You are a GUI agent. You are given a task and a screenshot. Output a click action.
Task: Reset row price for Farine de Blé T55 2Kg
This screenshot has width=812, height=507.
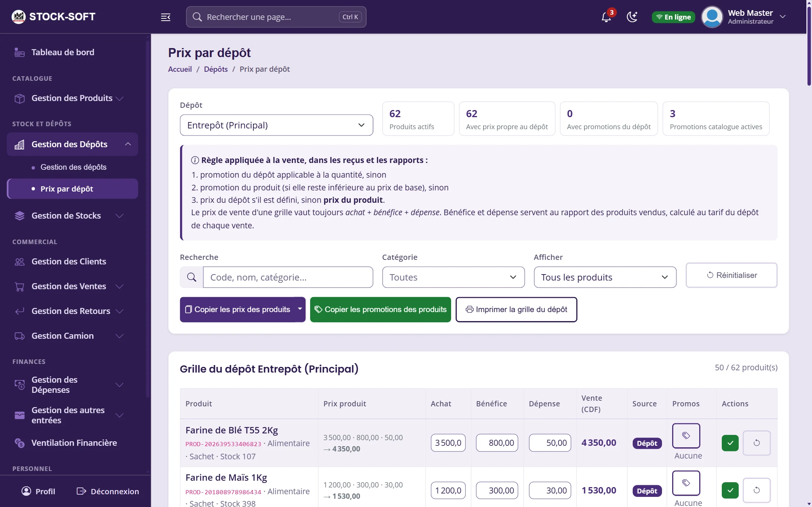tap(757, 443)
